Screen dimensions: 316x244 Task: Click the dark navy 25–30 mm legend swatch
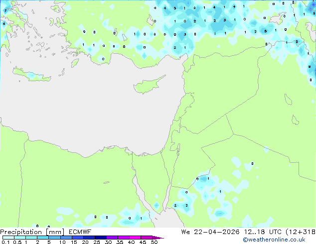[100, 238]
